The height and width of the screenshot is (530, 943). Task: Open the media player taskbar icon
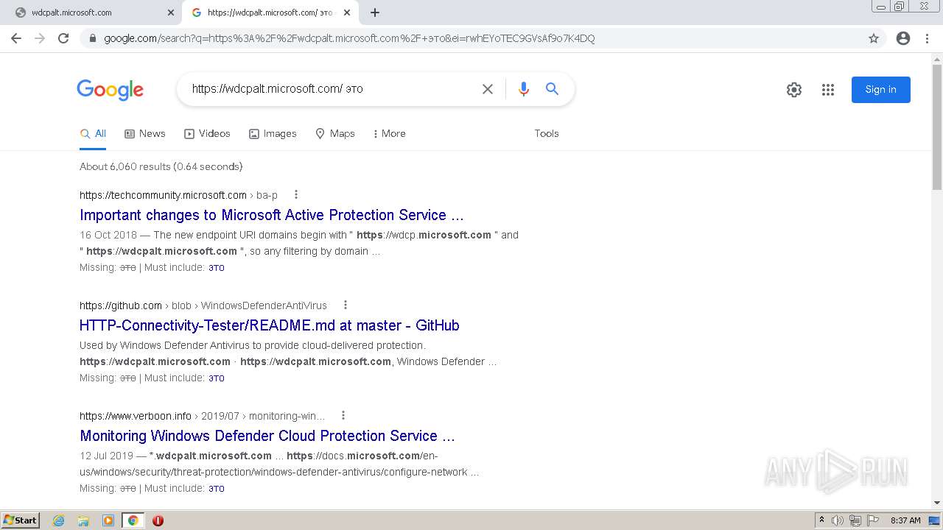coord(108,520)
